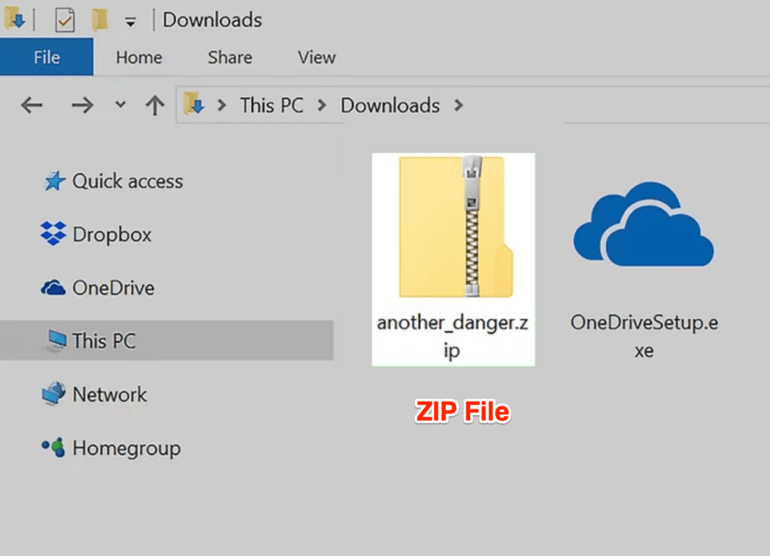Open the File tab

pos(47,57)
